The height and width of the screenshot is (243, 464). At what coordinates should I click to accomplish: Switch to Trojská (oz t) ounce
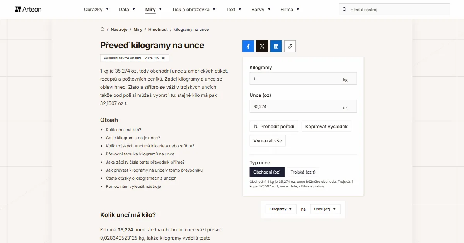(303, 172)
